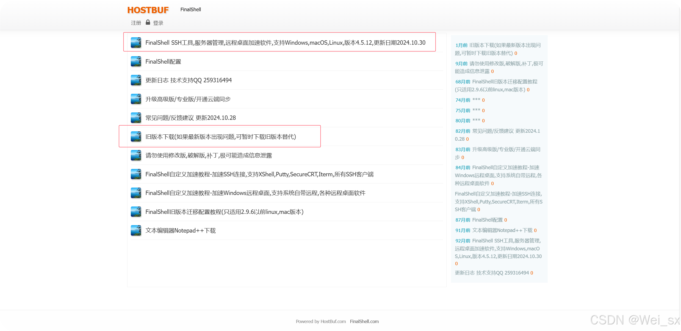Open 旧版本下载 post in main list
The height and width of the screenshot is (331, 681).
pyautogui.click(x=221, y=137)
